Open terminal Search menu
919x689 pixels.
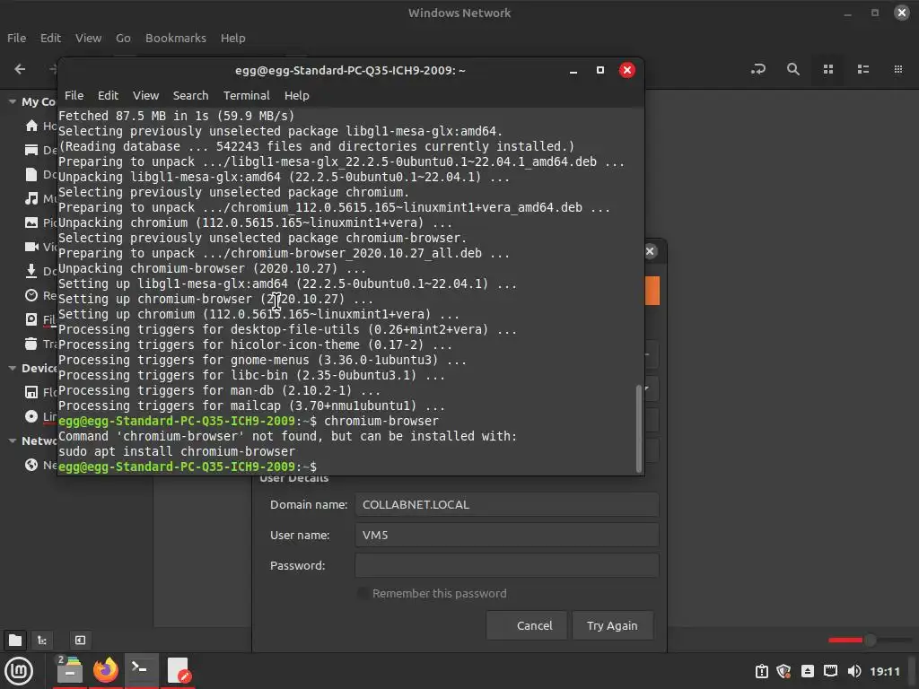[x=190, y=95]
